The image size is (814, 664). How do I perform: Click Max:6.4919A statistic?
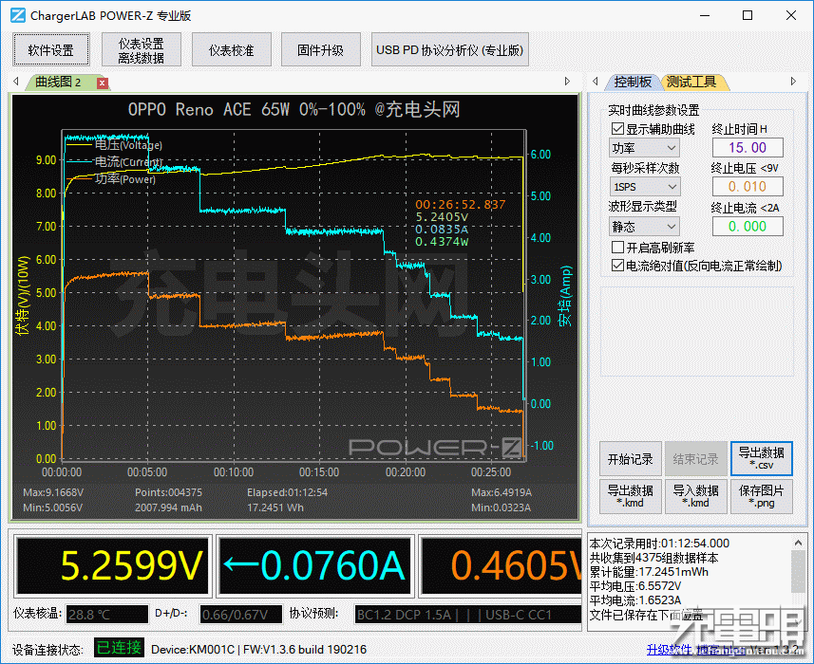tap(502, 492)
